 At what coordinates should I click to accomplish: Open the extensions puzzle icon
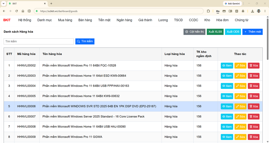tap(208, 11)
